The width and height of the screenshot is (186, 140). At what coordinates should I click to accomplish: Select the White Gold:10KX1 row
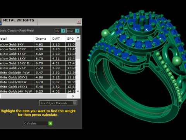click(x=38, y=77)
